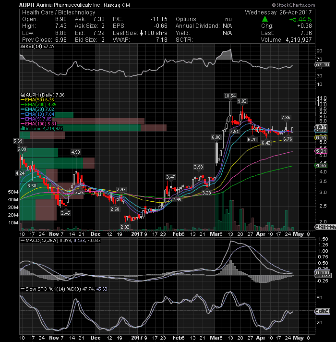
Task: Click the down arrow beside Last Size
Action: pos(142,33)
